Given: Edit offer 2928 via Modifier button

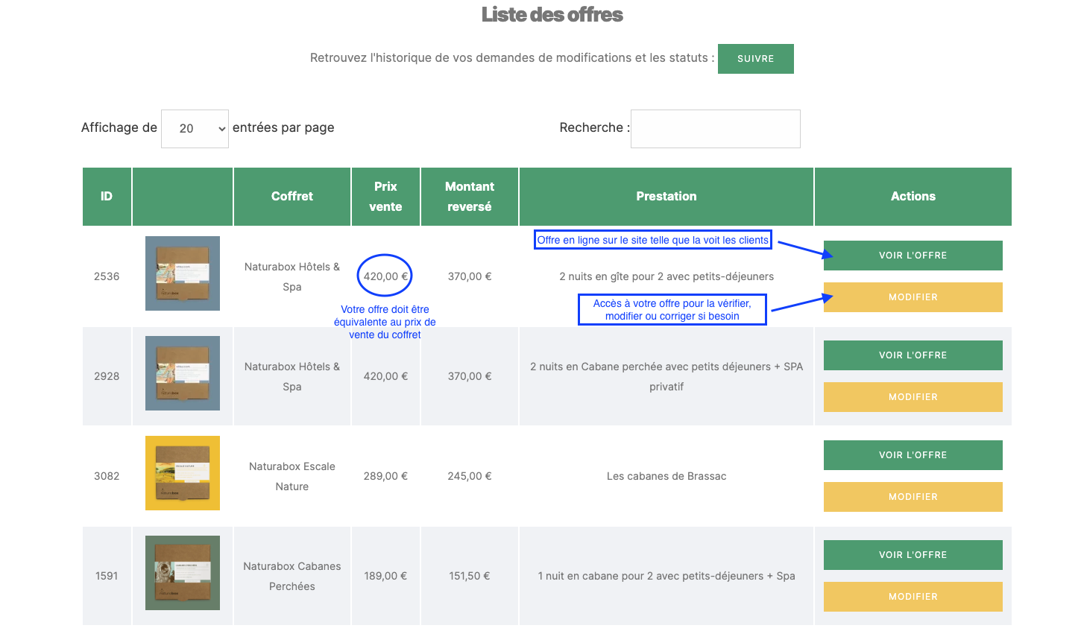Looking at the screenshot, I should [913, 397].
